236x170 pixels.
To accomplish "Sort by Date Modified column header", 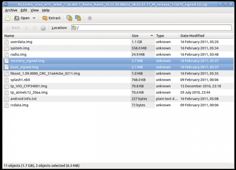I will click(206, 36).
